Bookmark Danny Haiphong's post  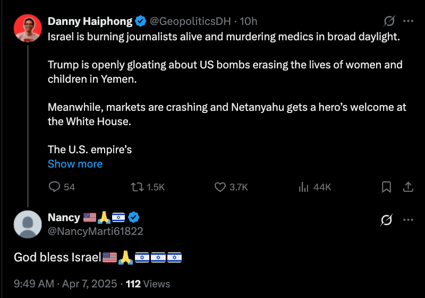(387, 187)
